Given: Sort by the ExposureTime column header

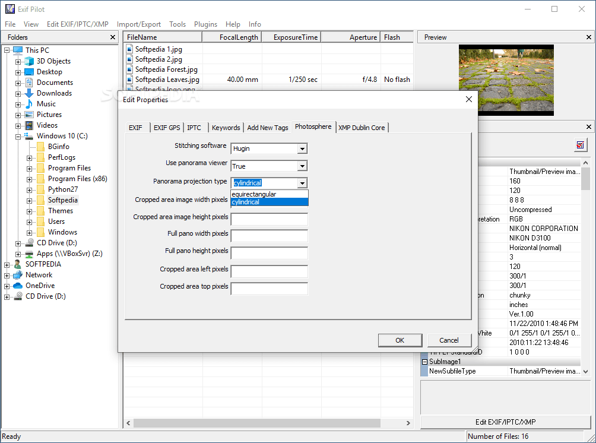Looking at the screenshot, I should coord(291,37).
